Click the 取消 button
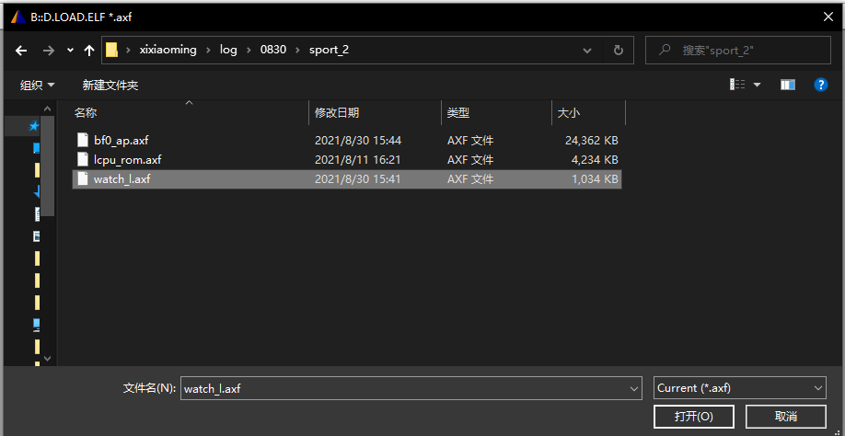 [785, 417]
